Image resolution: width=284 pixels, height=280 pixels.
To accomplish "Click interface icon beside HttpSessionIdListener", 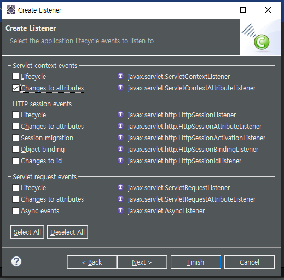I will coord(120,161).
